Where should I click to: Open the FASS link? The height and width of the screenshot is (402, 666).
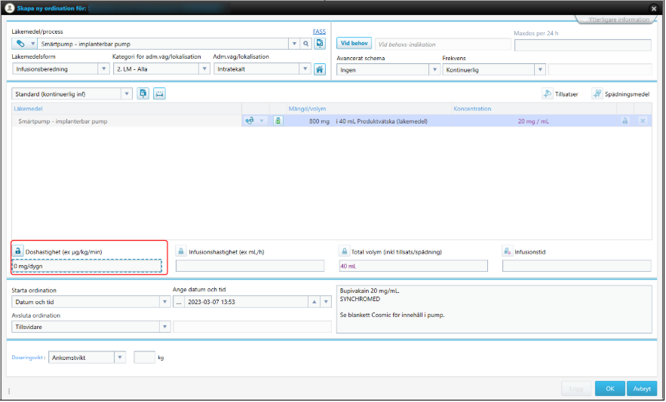(x=319, y=32)
